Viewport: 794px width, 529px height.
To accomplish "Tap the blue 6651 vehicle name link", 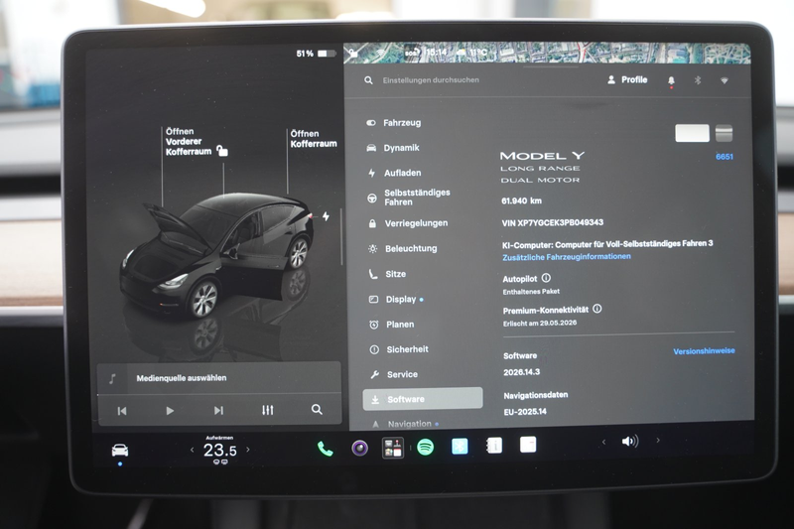I will [725, 157].
